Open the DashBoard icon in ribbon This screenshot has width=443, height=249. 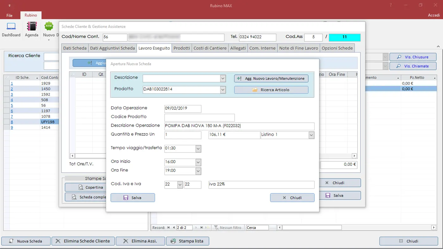(x=11, y=29)
